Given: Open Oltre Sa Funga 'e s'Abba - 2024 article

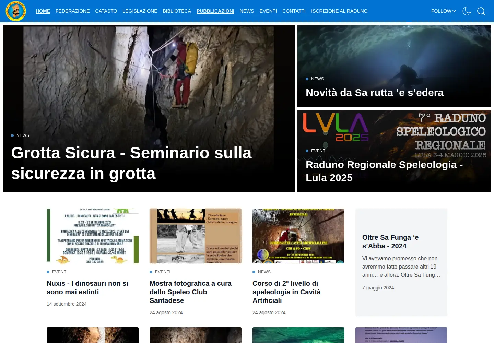Looking at the screenshot, I should click(x=390, y=242).
